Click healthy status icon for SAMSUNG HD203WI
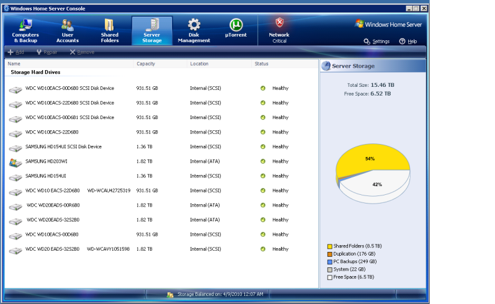495x304 pixels. tap(262, 161)
